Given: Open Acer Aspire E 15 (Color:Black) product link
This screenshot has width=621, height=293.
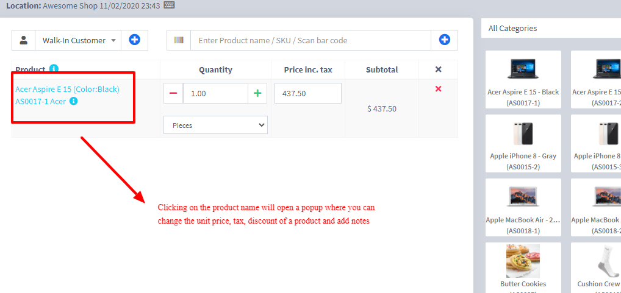Looking at the screenshot, I should (67, 89).
